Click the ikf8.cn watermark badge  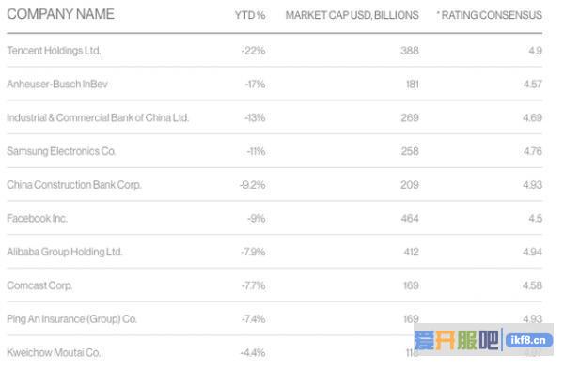528,340
